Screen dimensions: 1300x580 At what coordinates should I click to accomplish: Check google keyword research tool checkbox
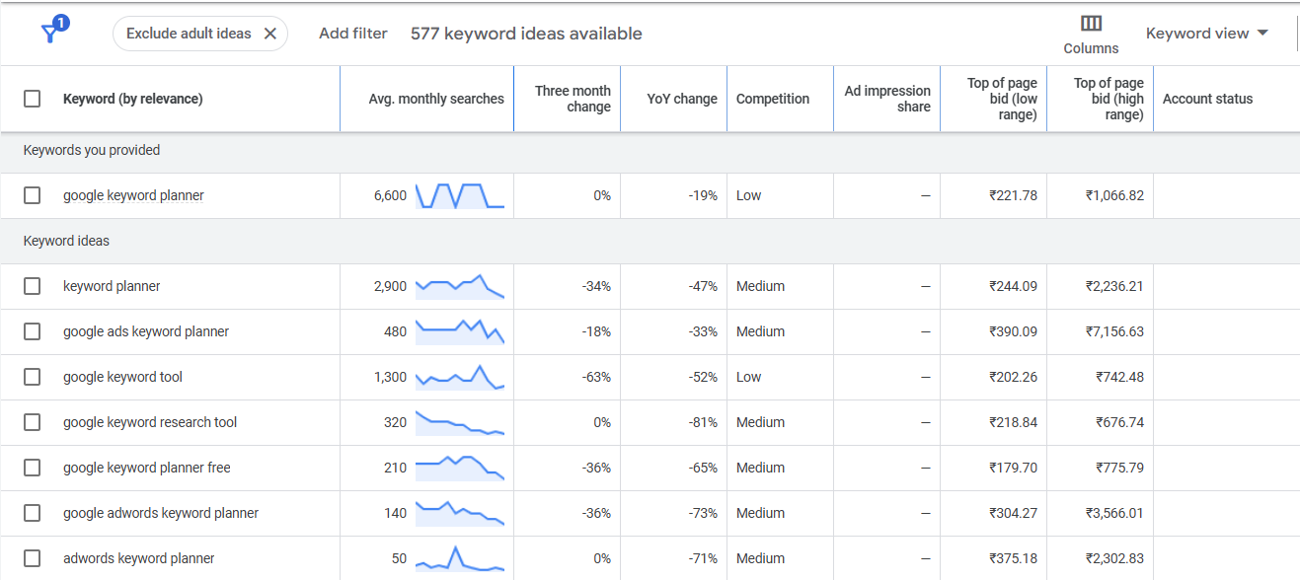click(33, 422)
